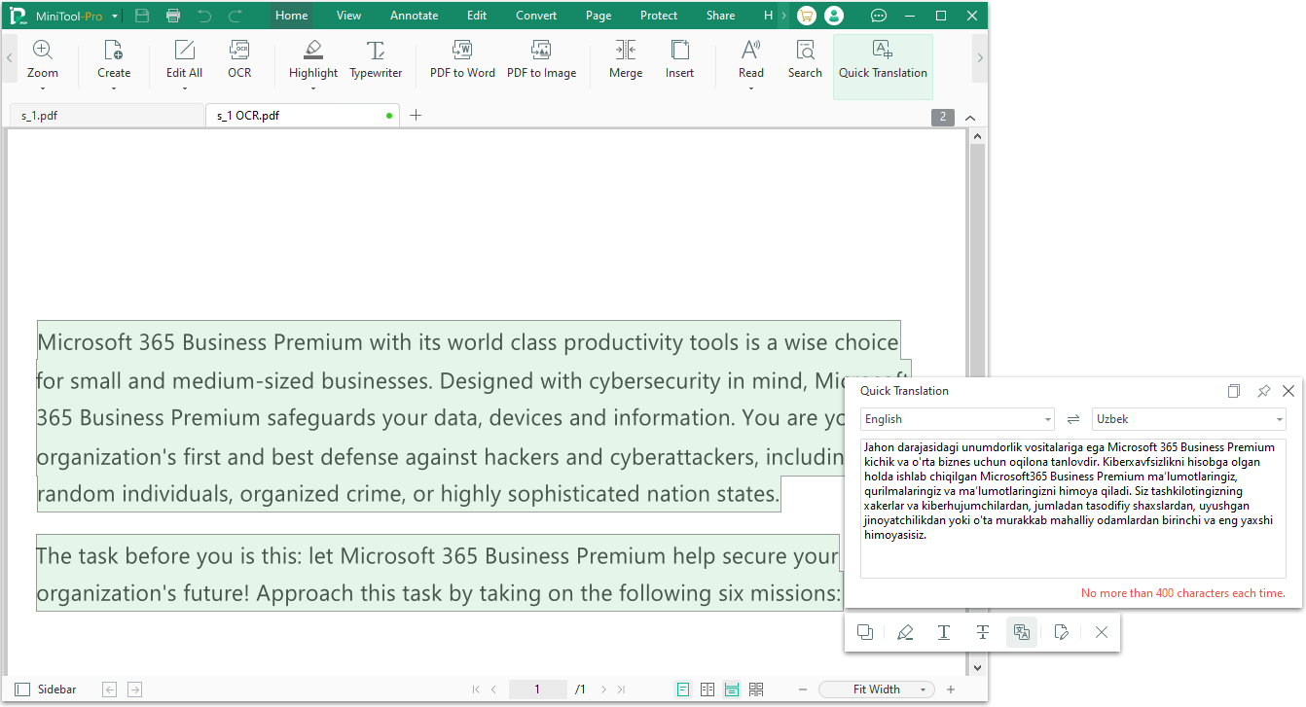Show more ribbon tabs with the chevron
Screen dimensions: 1306x707
coord(783,16)
